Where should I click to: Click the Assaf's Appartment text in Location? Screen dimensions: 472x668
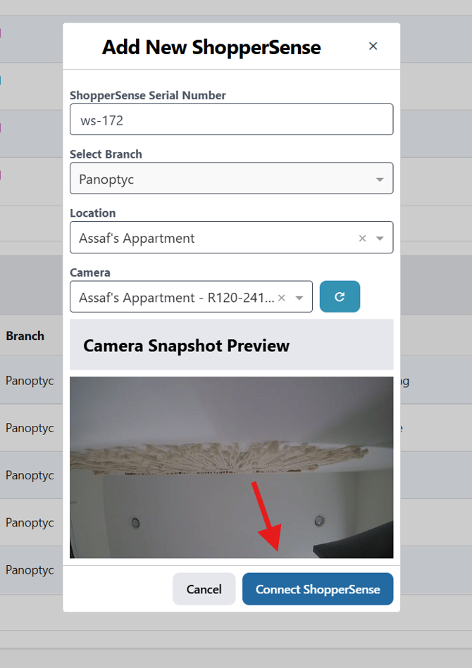(x=137, y=239)
